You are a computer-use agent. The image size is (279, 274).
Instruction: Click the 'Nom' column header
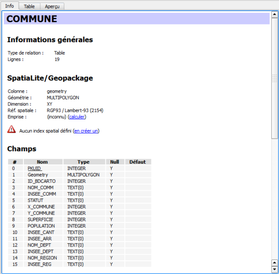[x=43, y=162]
